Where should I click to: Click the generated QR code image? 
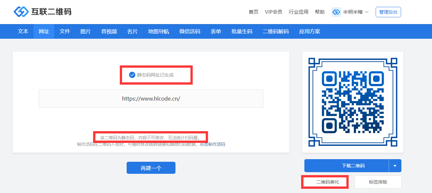coord(353,102)
